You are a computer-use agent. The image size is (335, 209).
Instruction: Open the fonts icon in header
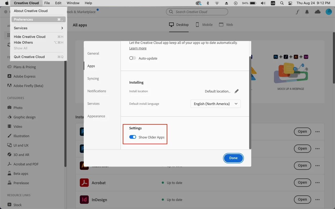[x=298, y=12]
